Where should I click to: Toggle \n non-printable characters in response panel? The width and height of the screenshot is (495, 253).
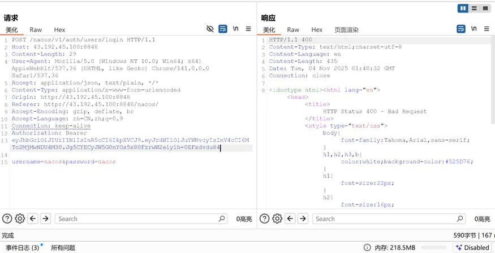click(474, 29)
